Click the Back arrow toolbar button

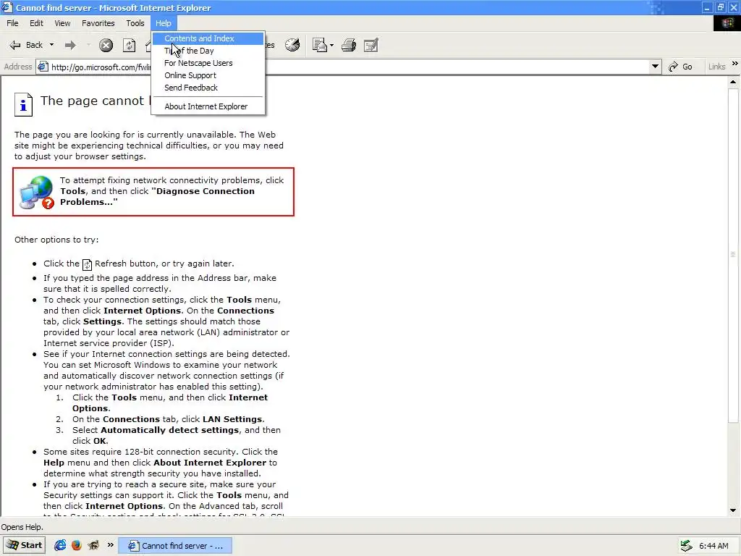click(x=26, y=45)
